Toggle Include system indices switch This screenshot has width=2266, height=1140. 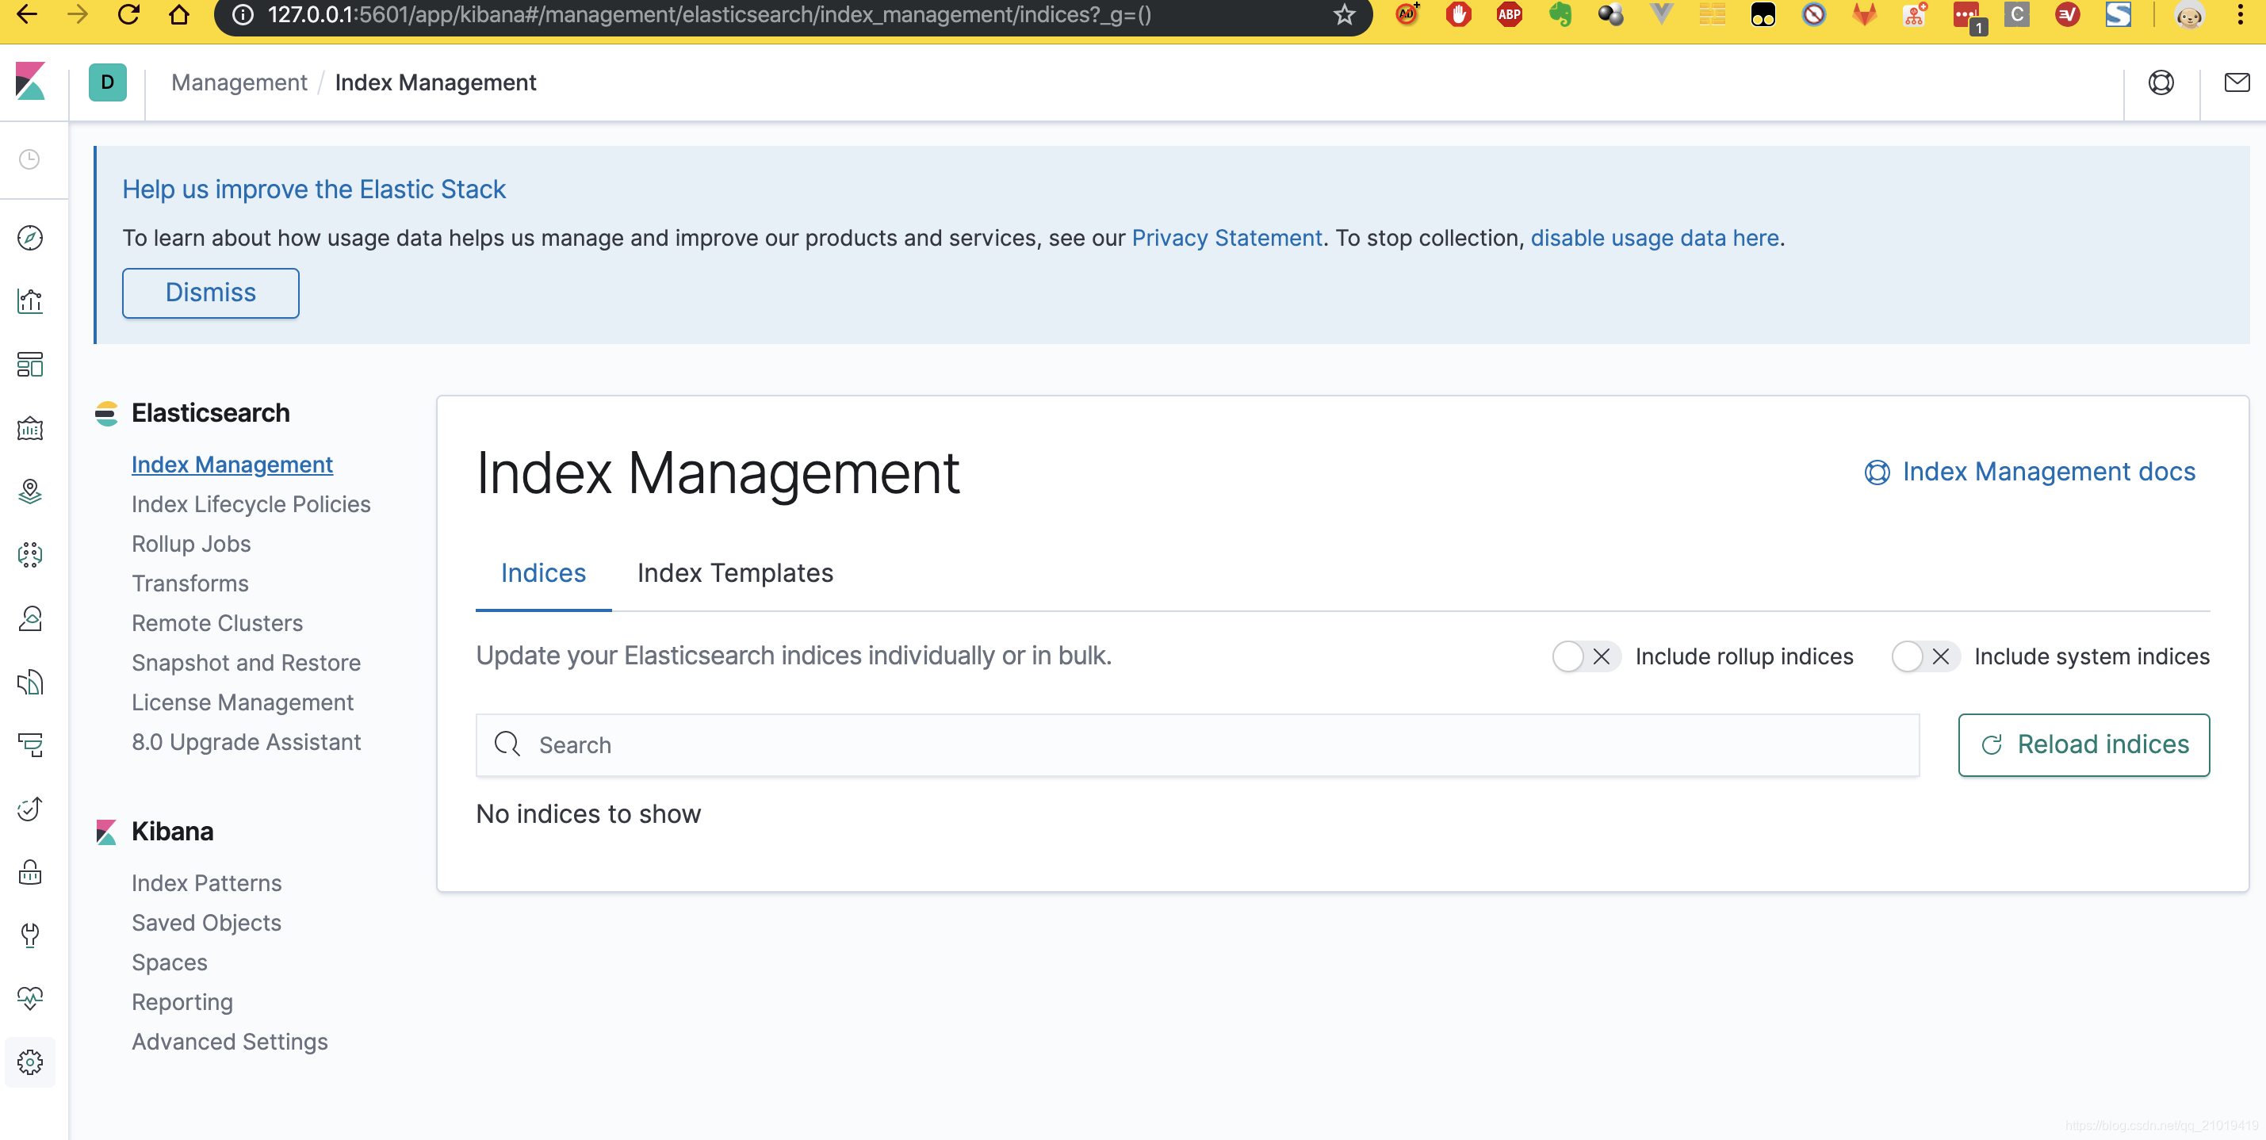point(1925,656)
